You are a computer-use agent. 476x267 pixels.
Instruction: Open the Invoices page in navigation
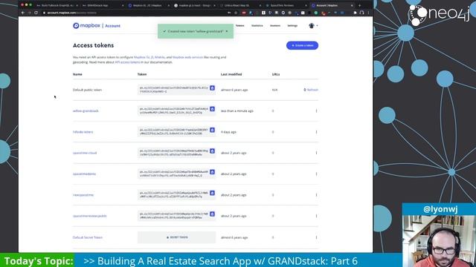coord(275,26)
